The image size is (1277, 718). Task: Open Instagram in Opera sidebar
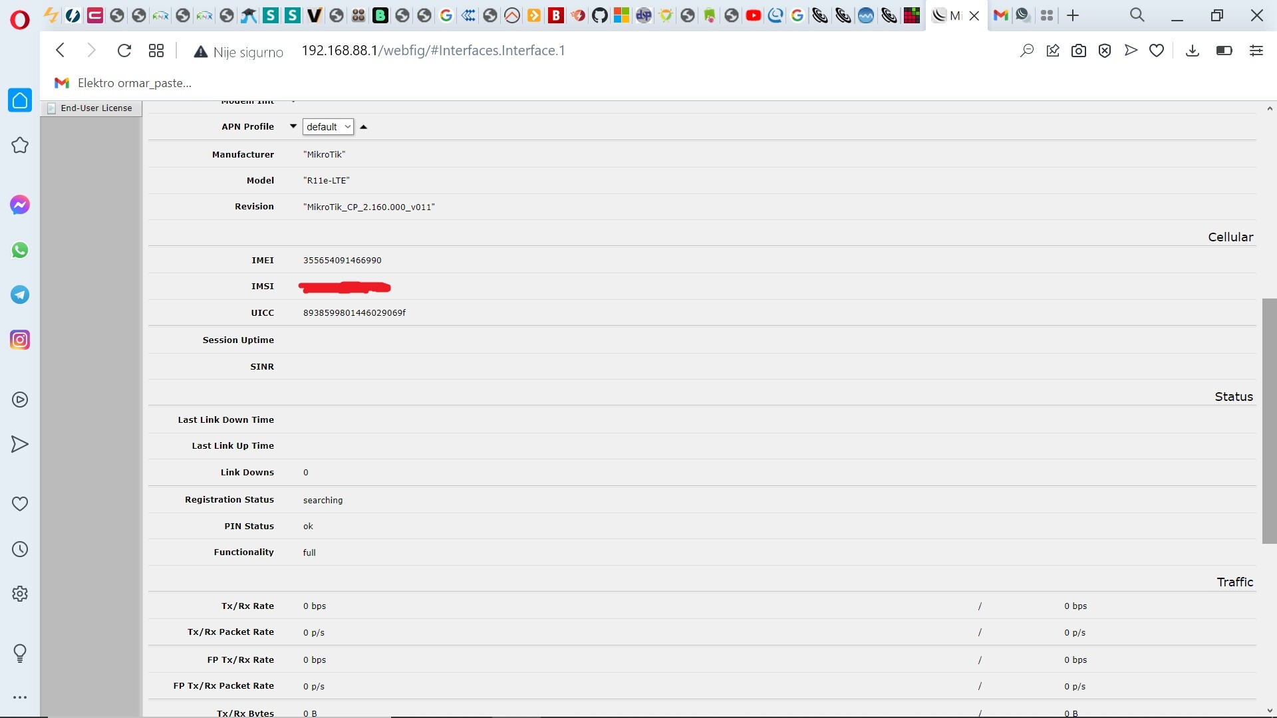tap(20, 340)
